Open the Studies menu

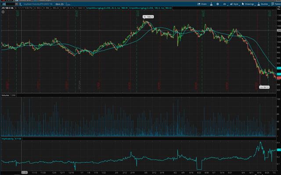[263, 4]
